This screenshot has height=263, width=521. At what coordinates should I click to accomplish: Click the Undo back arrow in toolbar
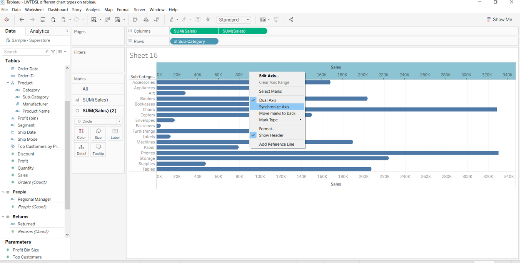(22, 20)
